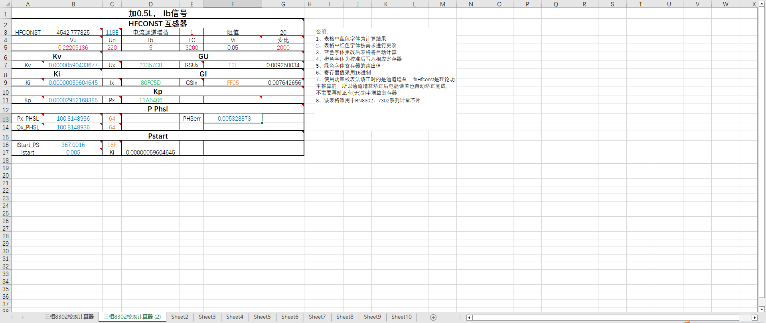The height and width of the screenshot is (323, 766).
Task: Open the Sheet10 tab
Action: (x=401, y=317)
